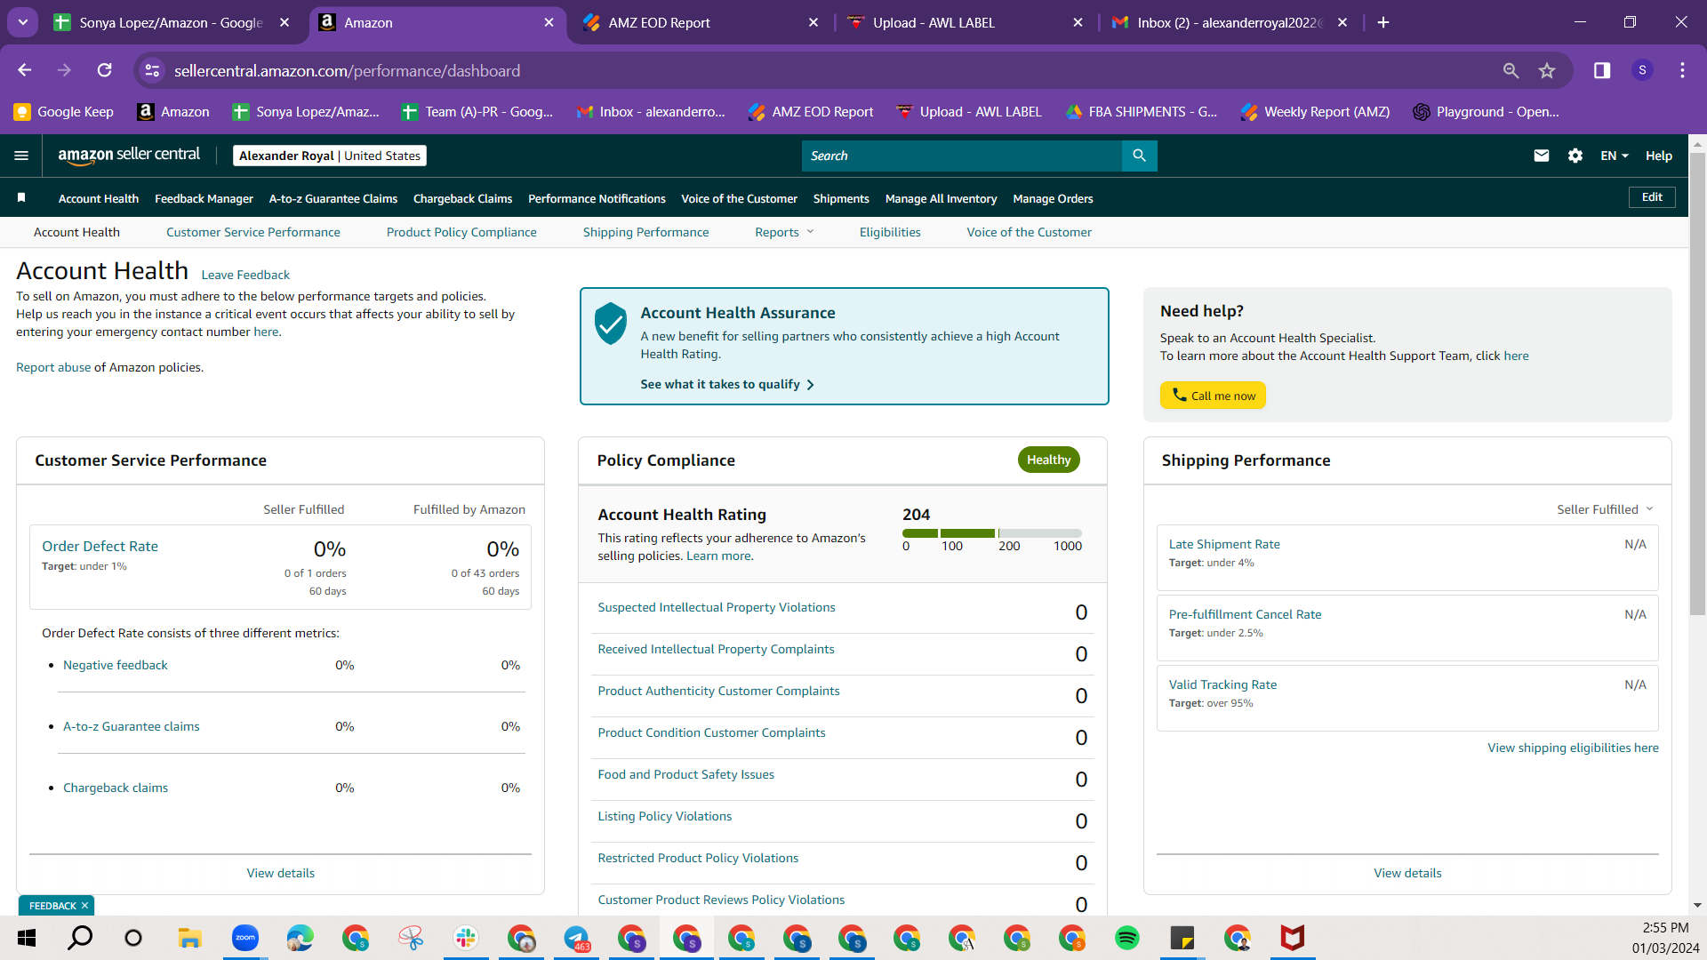The image size is (1707, 960).
Task: Click the search magnifier button
Action: pos(1139,156)
